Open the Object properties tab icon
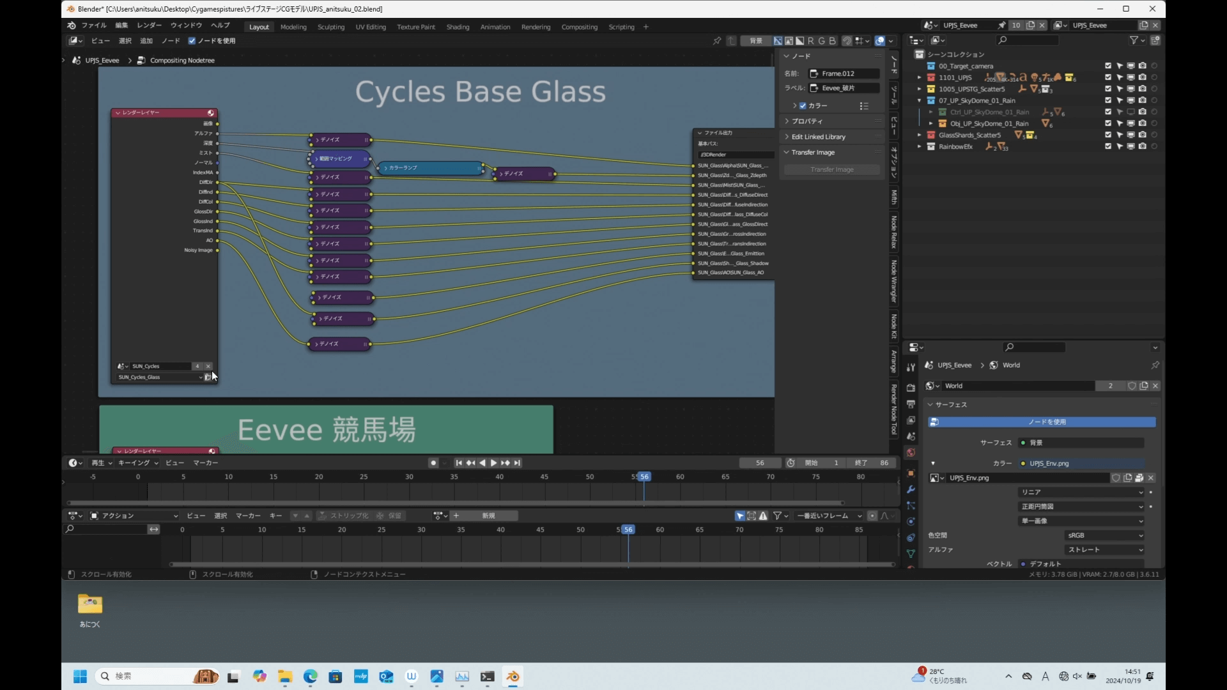 (911, 473)
